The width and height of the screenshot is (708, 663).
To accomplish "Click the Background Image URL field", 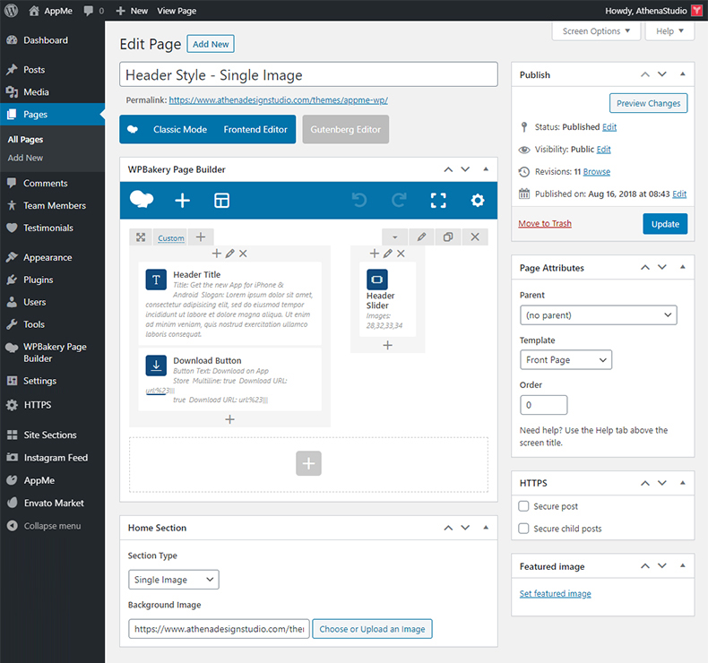I will 219,629.
